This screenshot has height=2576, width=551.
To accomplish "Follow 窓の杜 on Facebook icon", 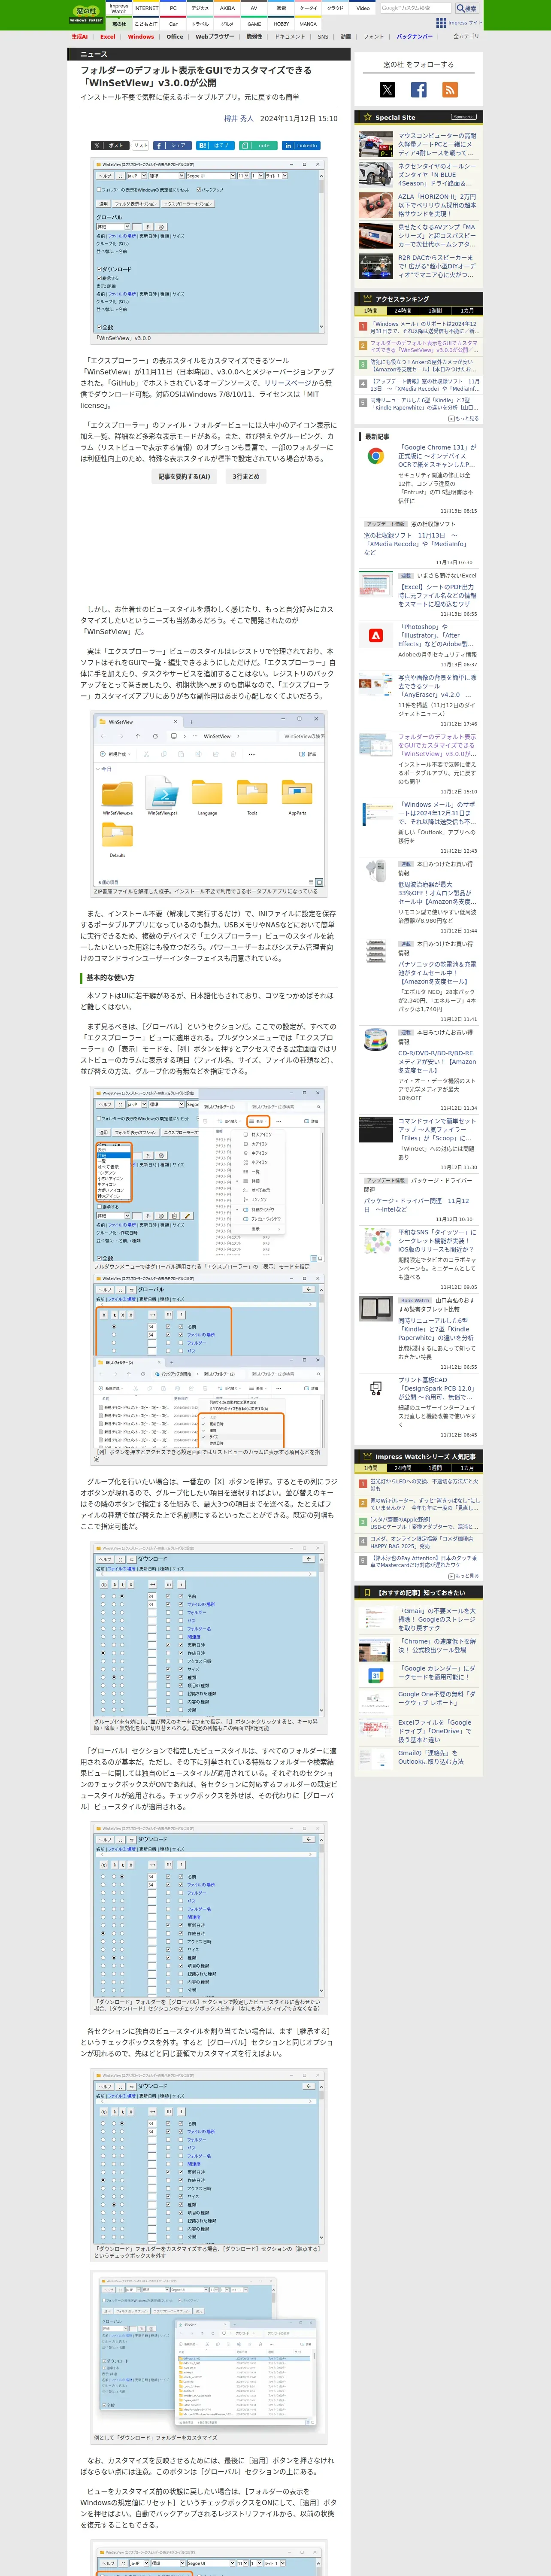I will point(418,90).
